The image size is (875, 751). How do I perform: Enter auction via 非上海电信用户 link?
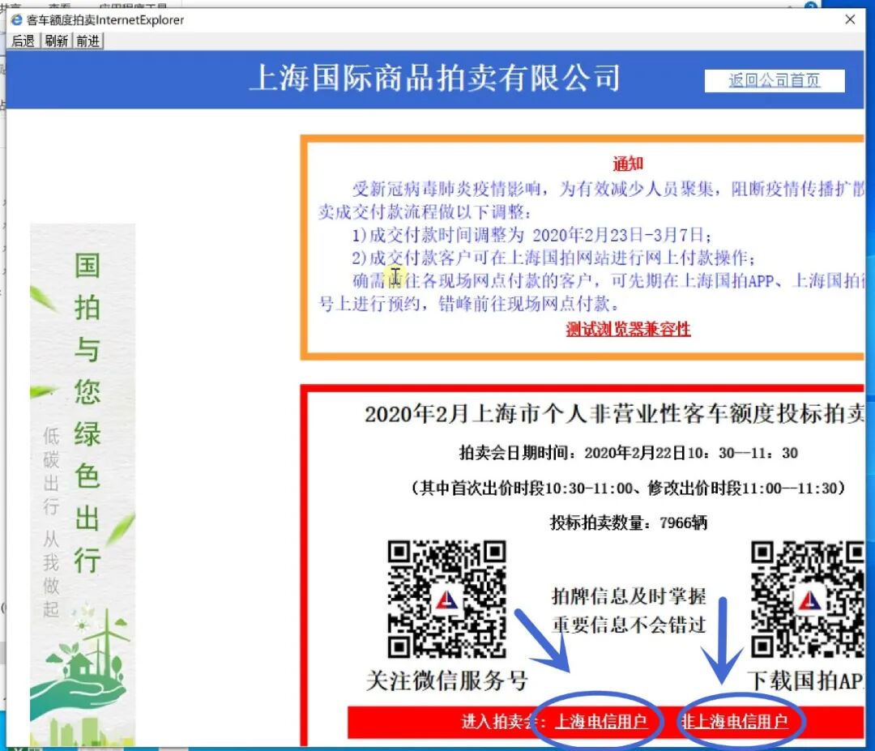pyautogui.click(x=735, y=721)
